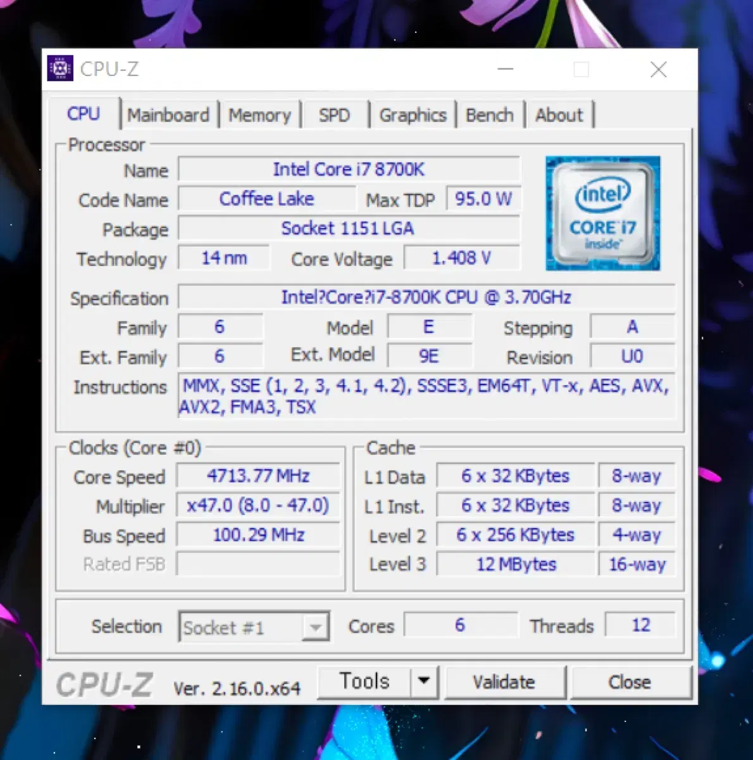753x760 pixels.
Task: Click the L1 Data 8-way associativity value
Action: 637,476
